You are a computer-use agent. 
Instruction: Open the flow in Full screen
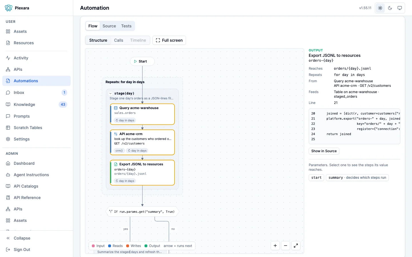pyautogui.click(x=169, y=40)
